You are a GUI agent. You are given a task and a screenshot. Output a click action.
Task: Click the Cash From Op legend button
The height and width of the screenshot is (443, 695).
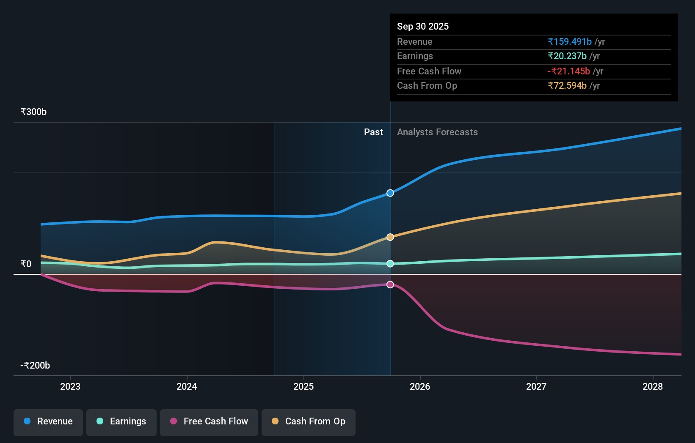coord(309,422)
